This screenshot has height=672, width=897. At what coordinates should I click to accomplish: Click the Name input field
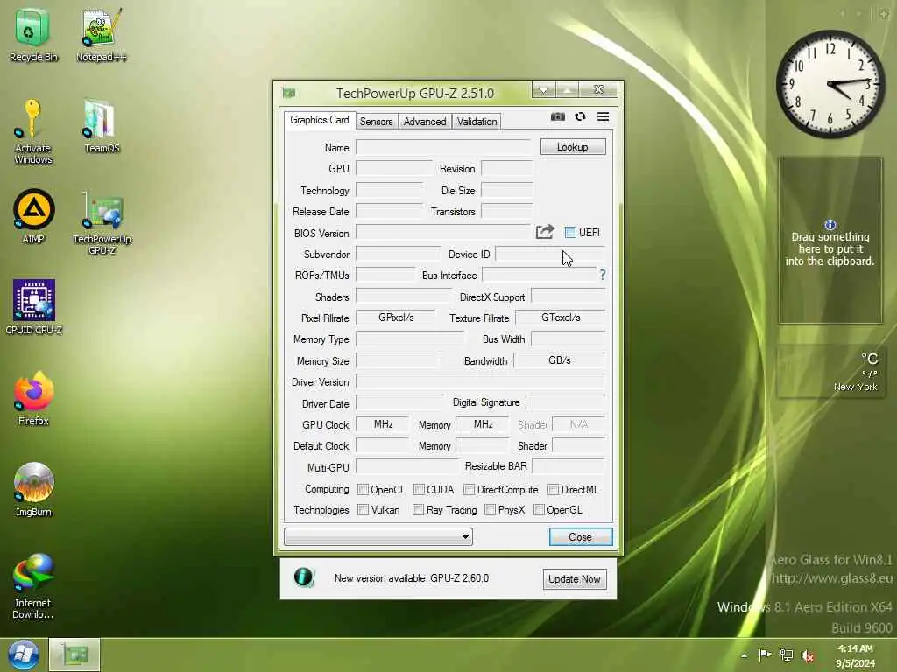pos(444,147)
